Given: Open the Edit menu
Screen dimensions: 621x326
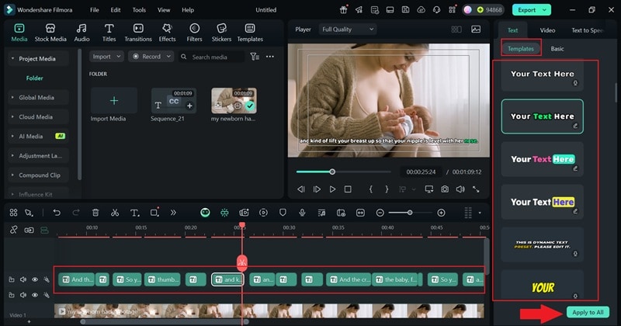Looking at the screenshot, I should (116, 10).
